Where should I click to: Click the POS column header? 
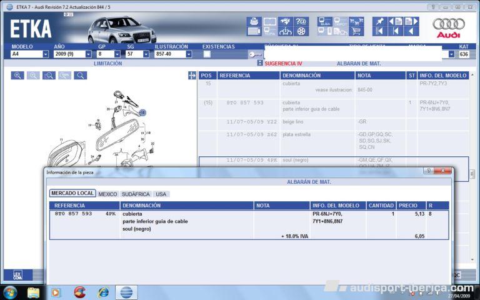[207, 75]
